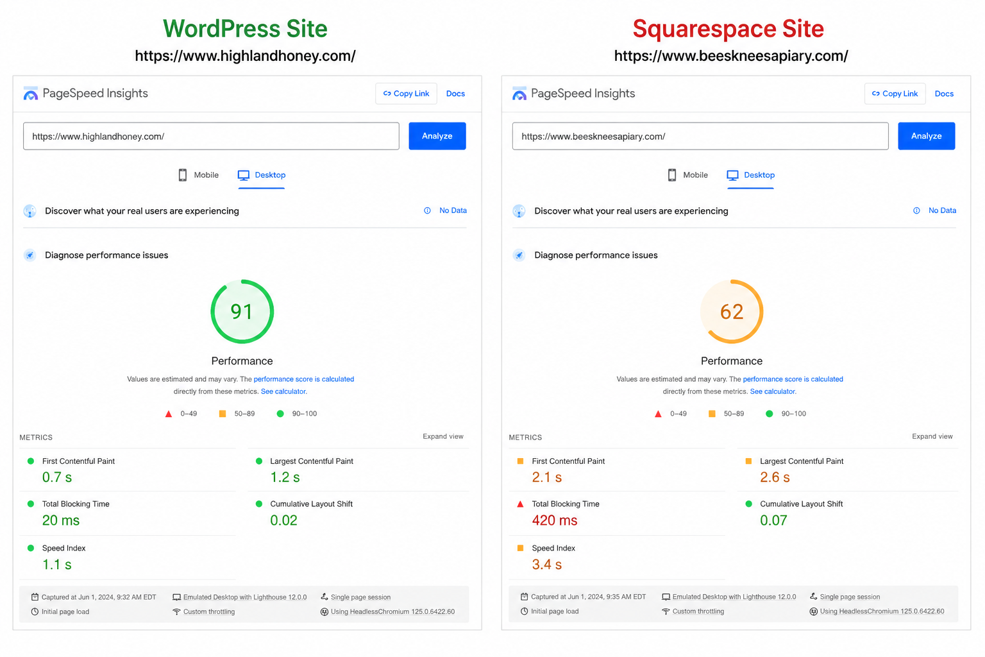The width and height of the screenshot is (985, 657).
Task: Expand view of metrics in Squarespace panel
Action: pyautogui.click(x=932, y=436)
